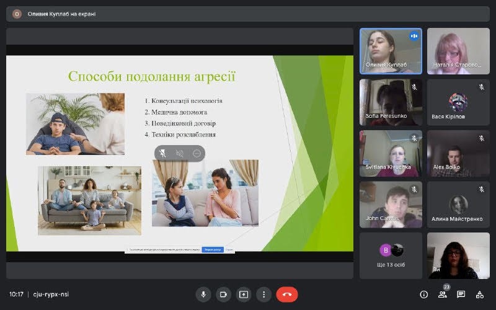Click the 10:17 clock text
This screenshot has height=310, width=496.
[16, 294]
